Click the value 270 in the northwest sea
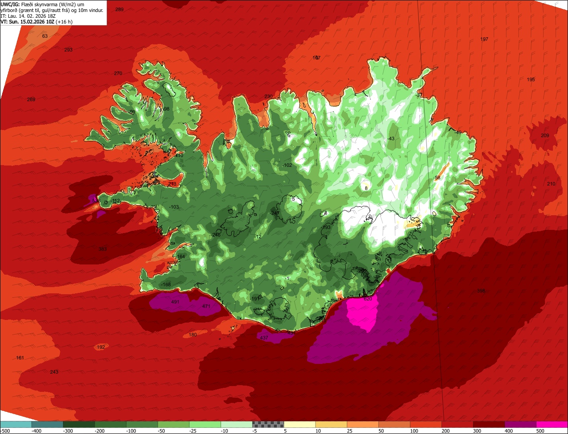 pyautogui.click(x=118, y=73)
